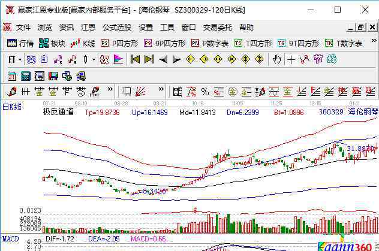This screenshot has width=379, height=251.
Task: Open the 9T四方形 tool
Action: tap(299, 44)
